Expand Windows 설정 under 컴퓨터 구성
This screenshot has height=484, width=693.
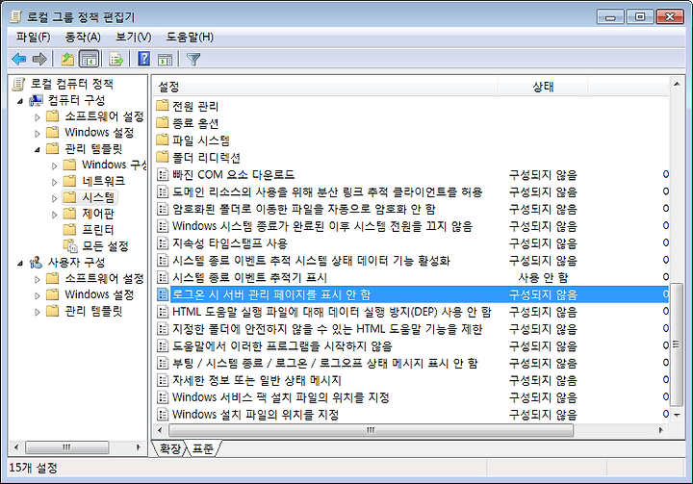(38, 134)
